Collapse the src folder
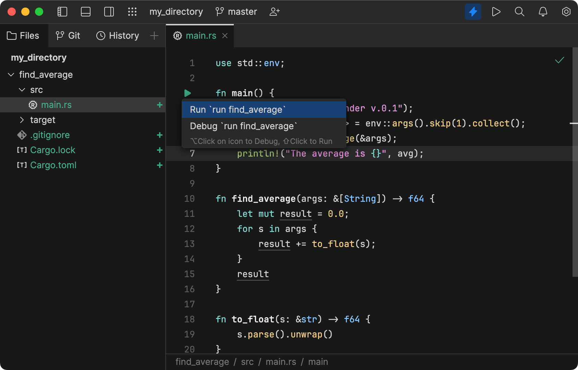578x370 pixels. pyautogui.click(x=22, y=89)
